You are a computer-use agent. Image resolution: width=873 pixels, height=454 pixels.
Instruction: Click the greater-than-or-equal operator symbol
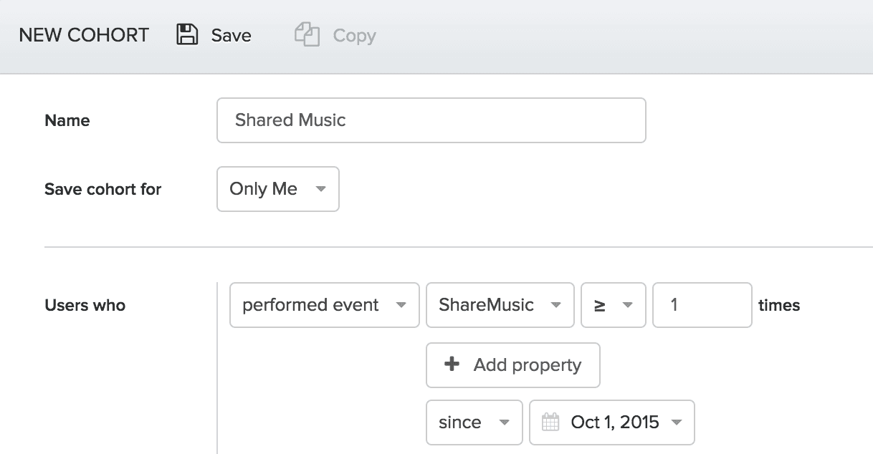click(x=600, y=306)
